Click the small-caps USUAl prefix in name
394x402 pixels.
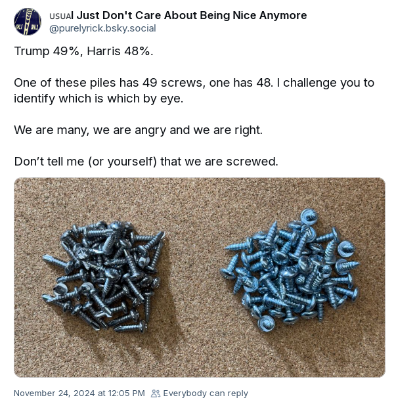tap(61, 16)
